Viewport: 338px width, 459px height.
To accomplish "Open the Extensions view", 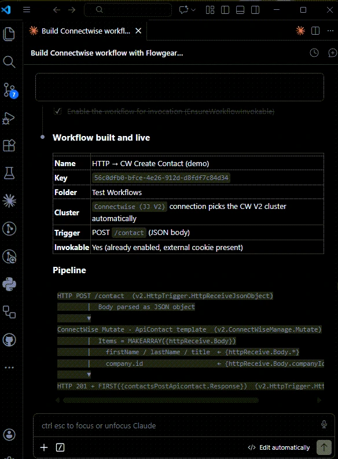I will 9,145.
